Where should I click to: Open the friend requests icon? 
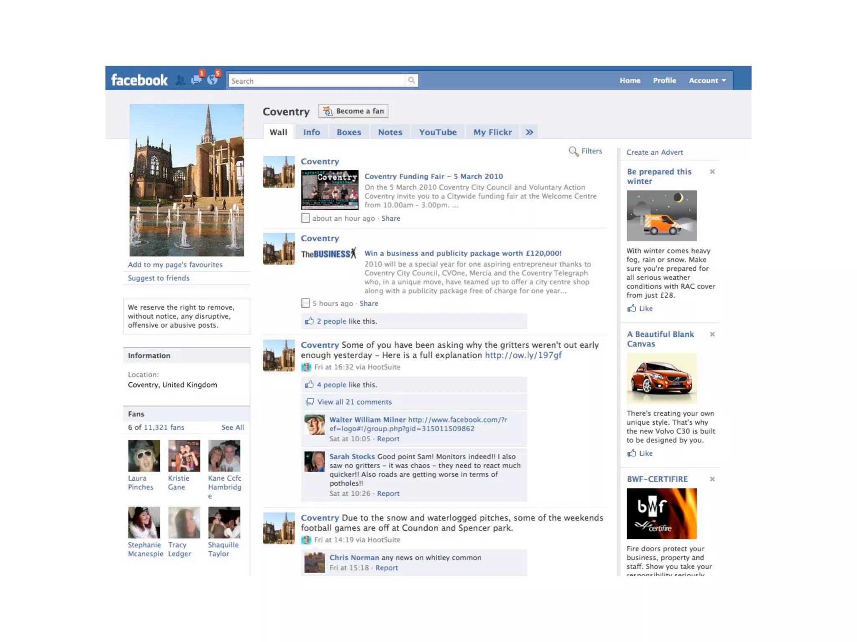(x=180, y=80)
